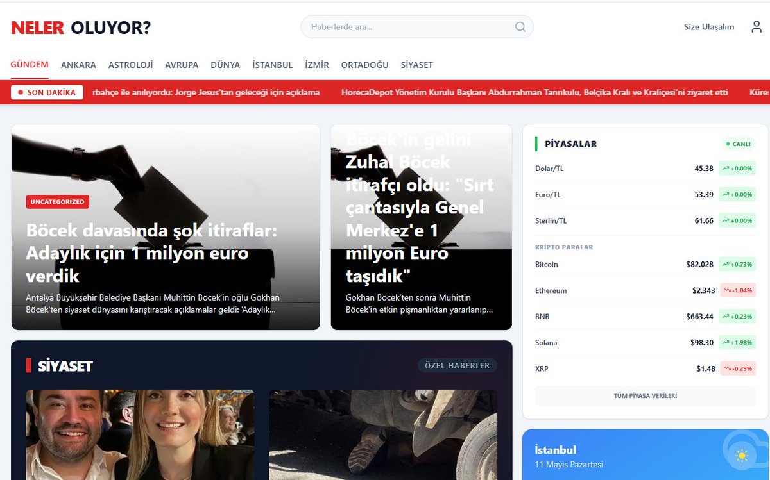Click the Bitcoin price $82.028
Image resolution: width=770 pixels, height=480 pixels.
point(699,264)
